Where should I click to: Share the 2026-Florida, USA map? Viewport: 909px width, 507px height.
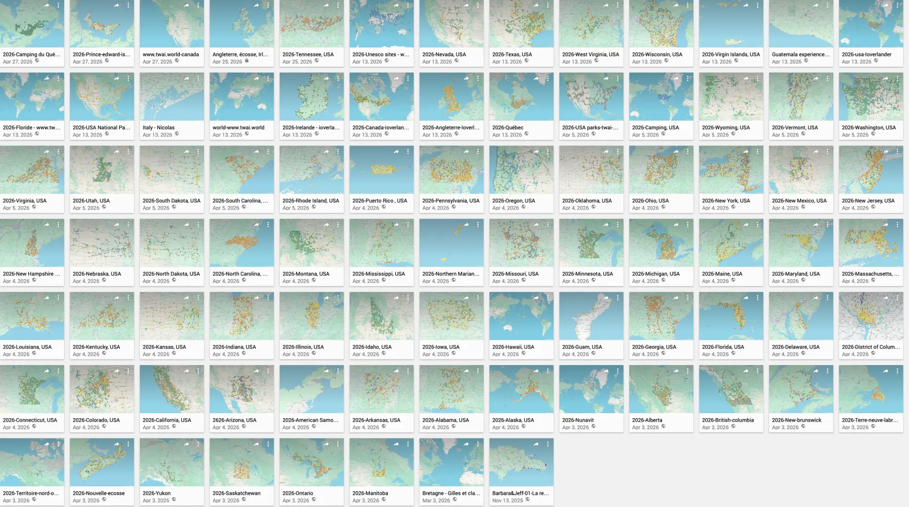click(746, 298)
